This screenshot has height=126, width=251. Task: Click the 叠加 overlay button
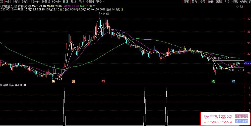pyautogui.click(x=195, y=2)
